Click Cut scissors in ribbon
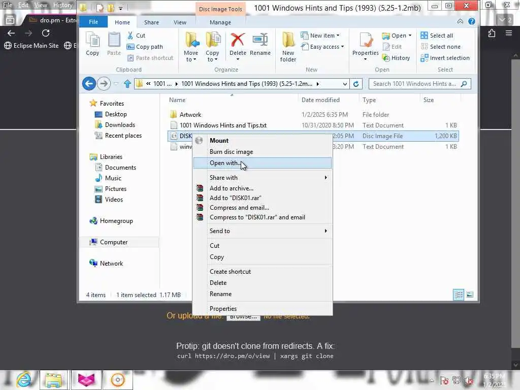Image resolution: width=520 pixels, height=390 pixels. tap(136, 36)
